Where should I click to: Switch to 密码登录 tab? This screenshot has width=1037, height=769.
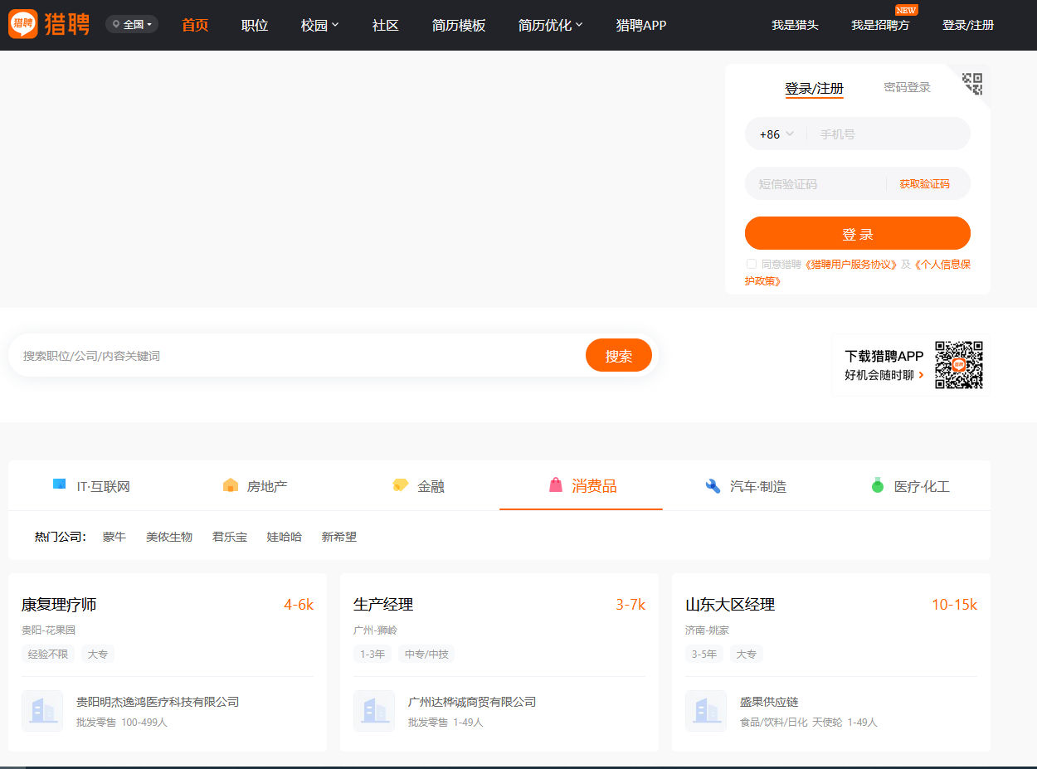coord(907,87)
